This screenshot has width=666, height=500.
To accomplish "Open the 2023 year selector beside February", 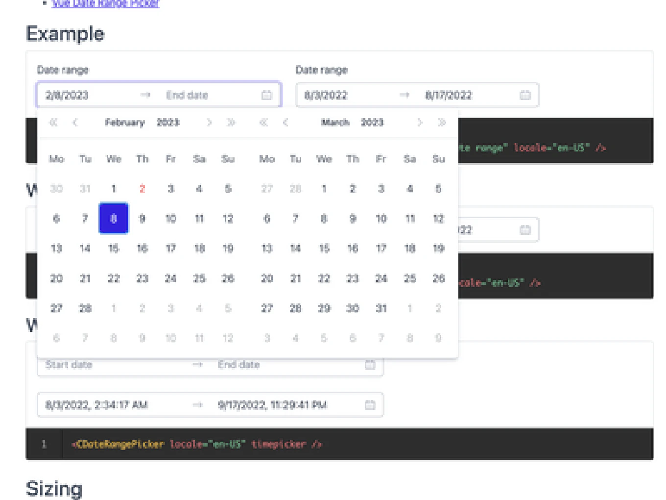I will coord(168,123).
